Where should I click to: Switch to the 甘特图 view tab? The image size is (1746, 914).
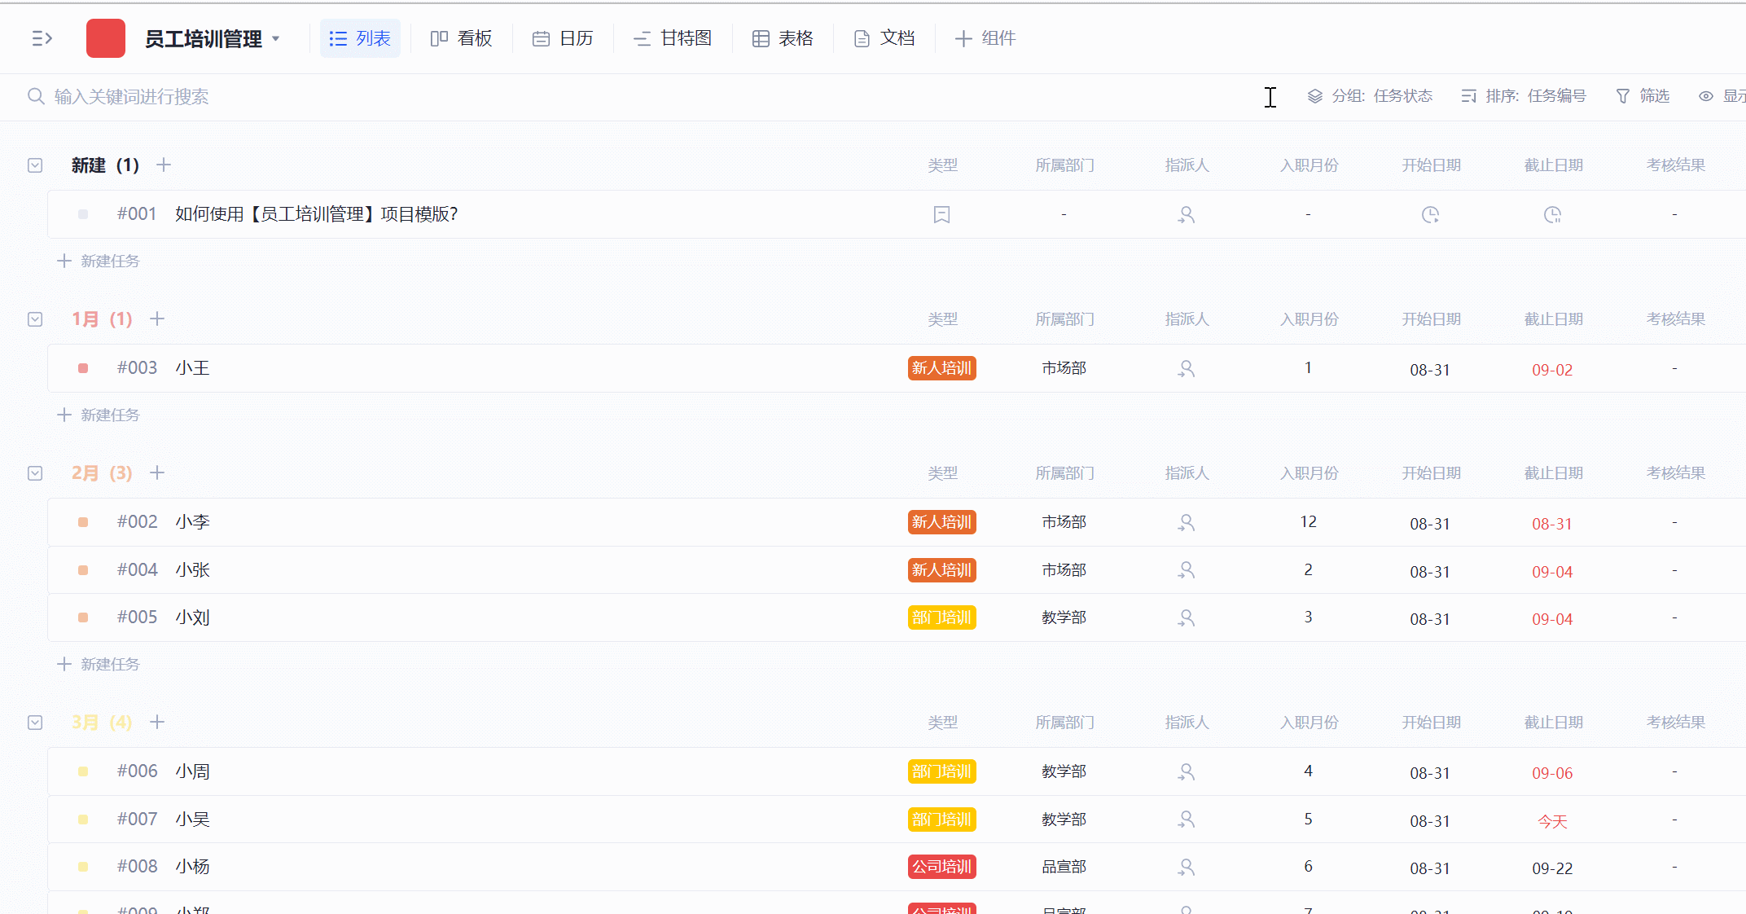673,38
